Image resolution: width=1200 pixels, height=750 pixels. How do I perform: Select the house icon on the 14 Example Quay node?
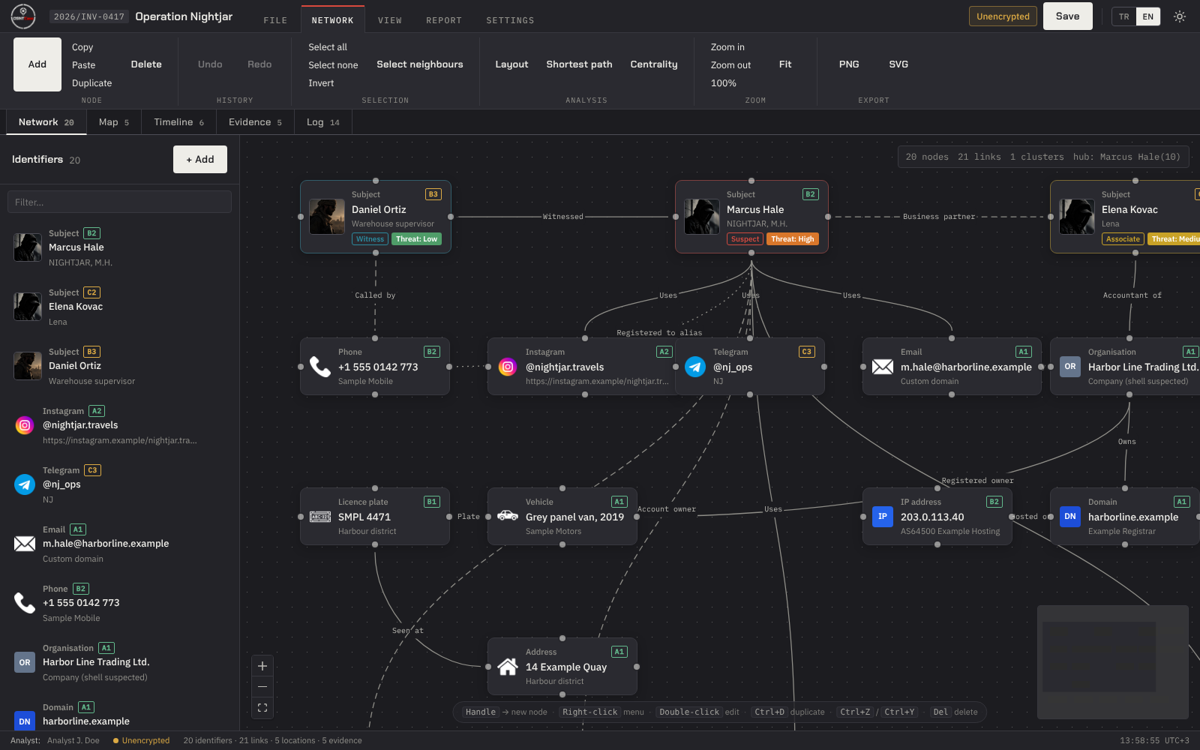(508, 667)
